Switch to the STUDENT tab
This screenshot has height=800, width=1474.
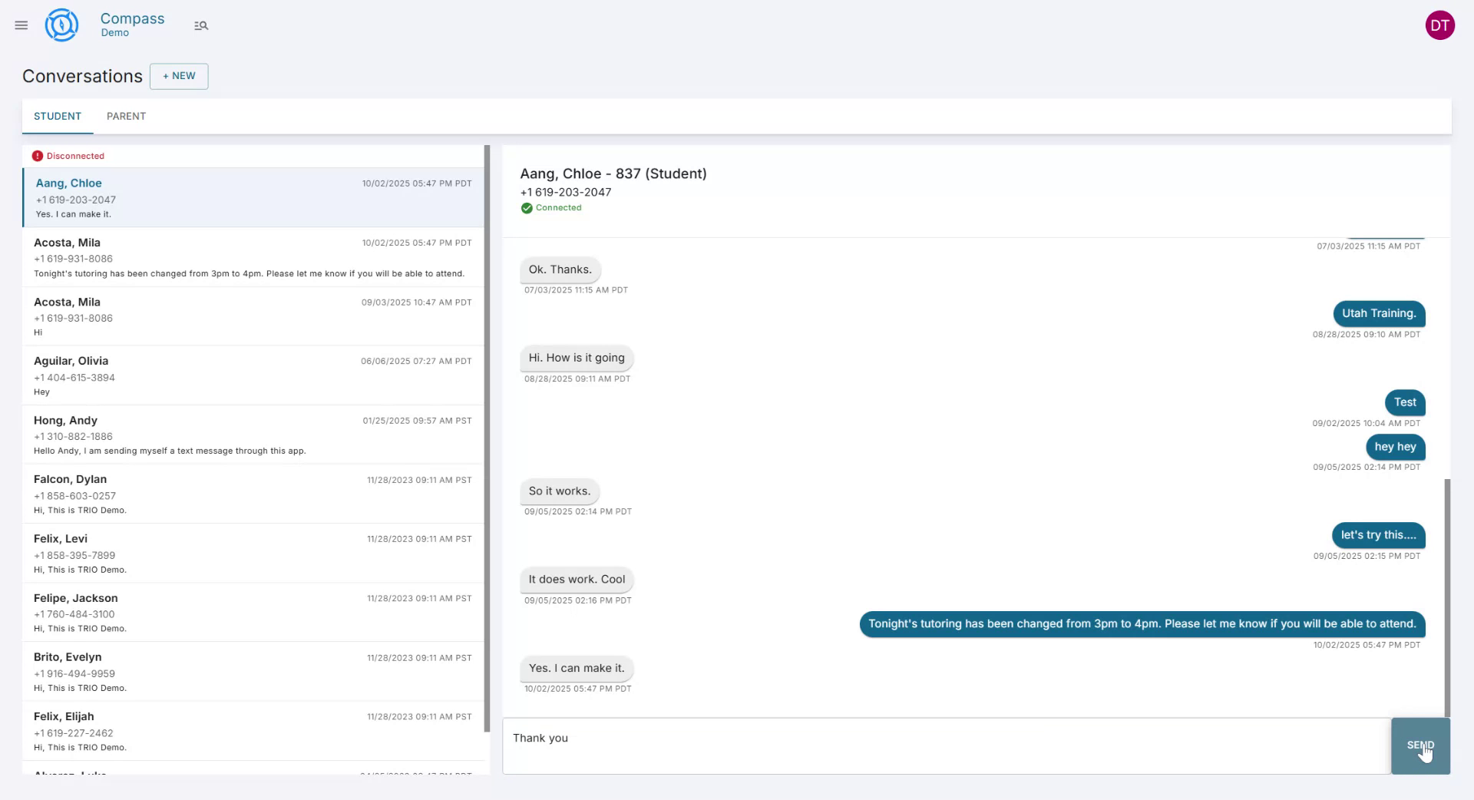[57, 116]
